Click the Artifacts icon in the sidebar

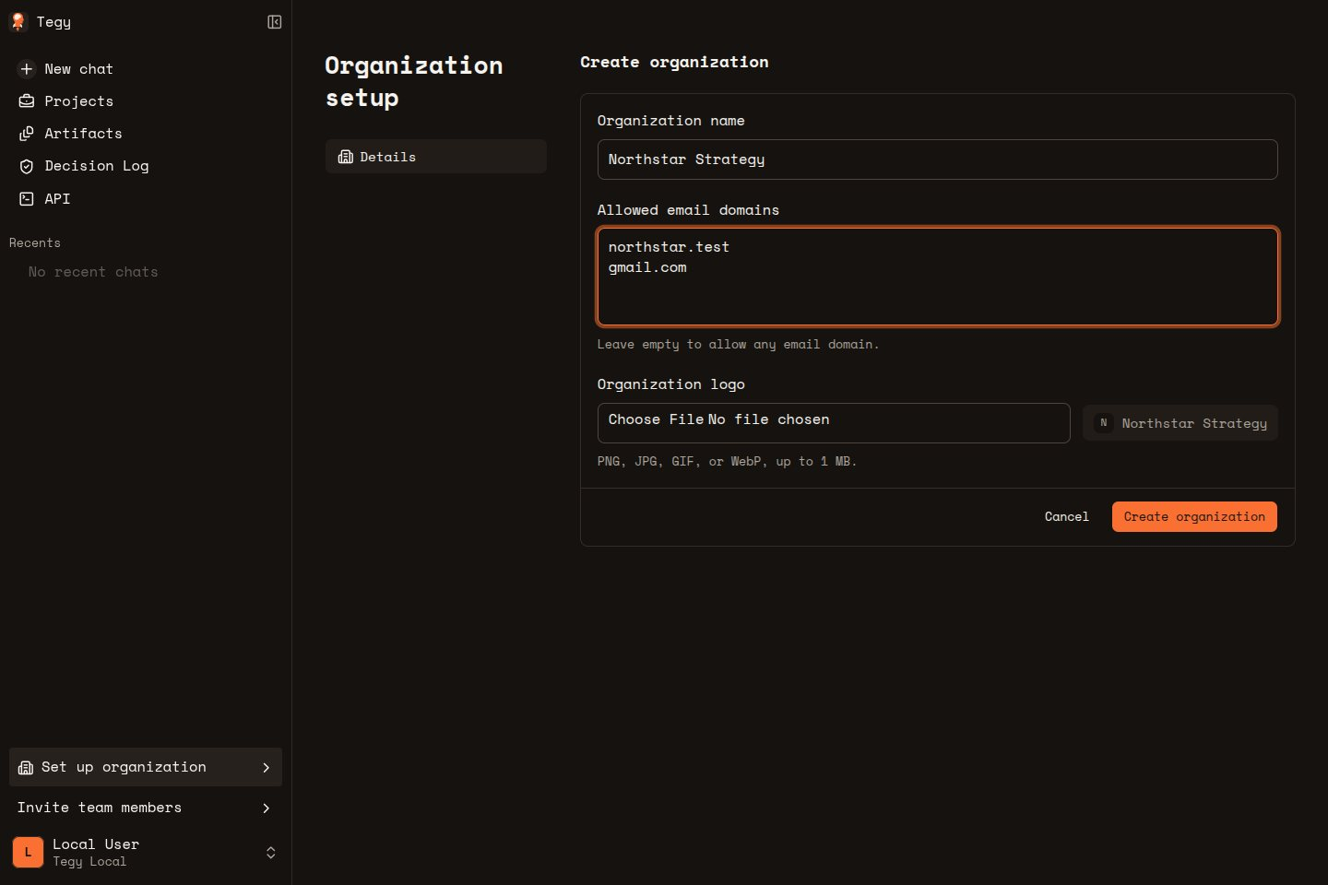(x=27, y=134)
